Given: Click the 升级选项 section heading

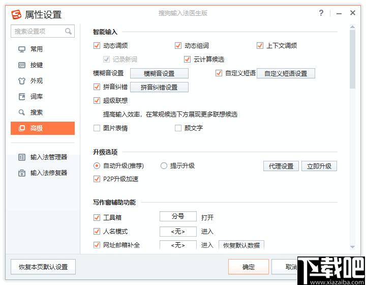Looking at the screenshot, I should (x=105, y=152).
